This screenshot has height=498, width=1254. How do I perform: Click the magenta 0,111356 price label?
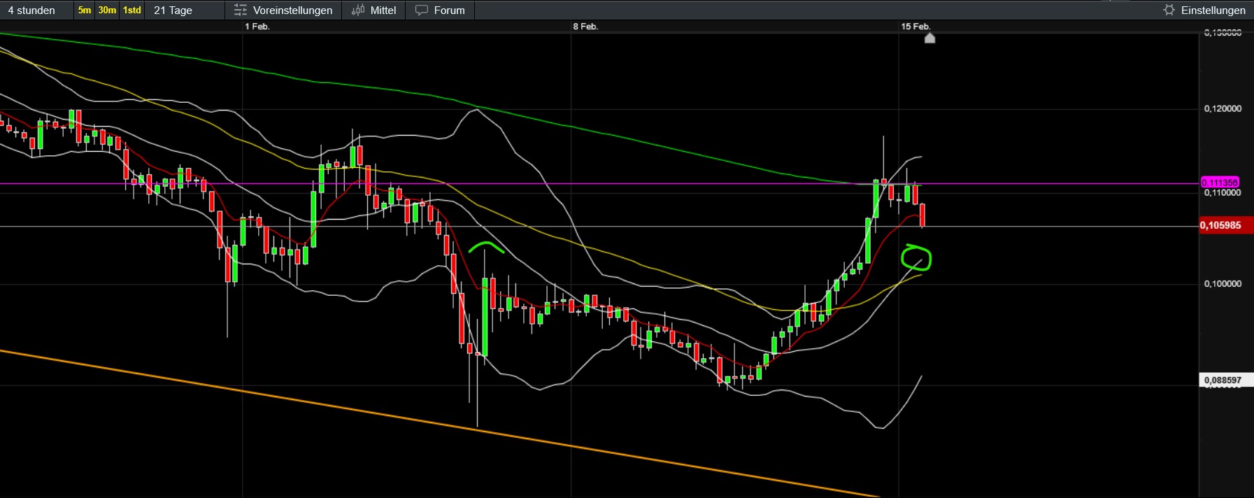[1219, 183]
